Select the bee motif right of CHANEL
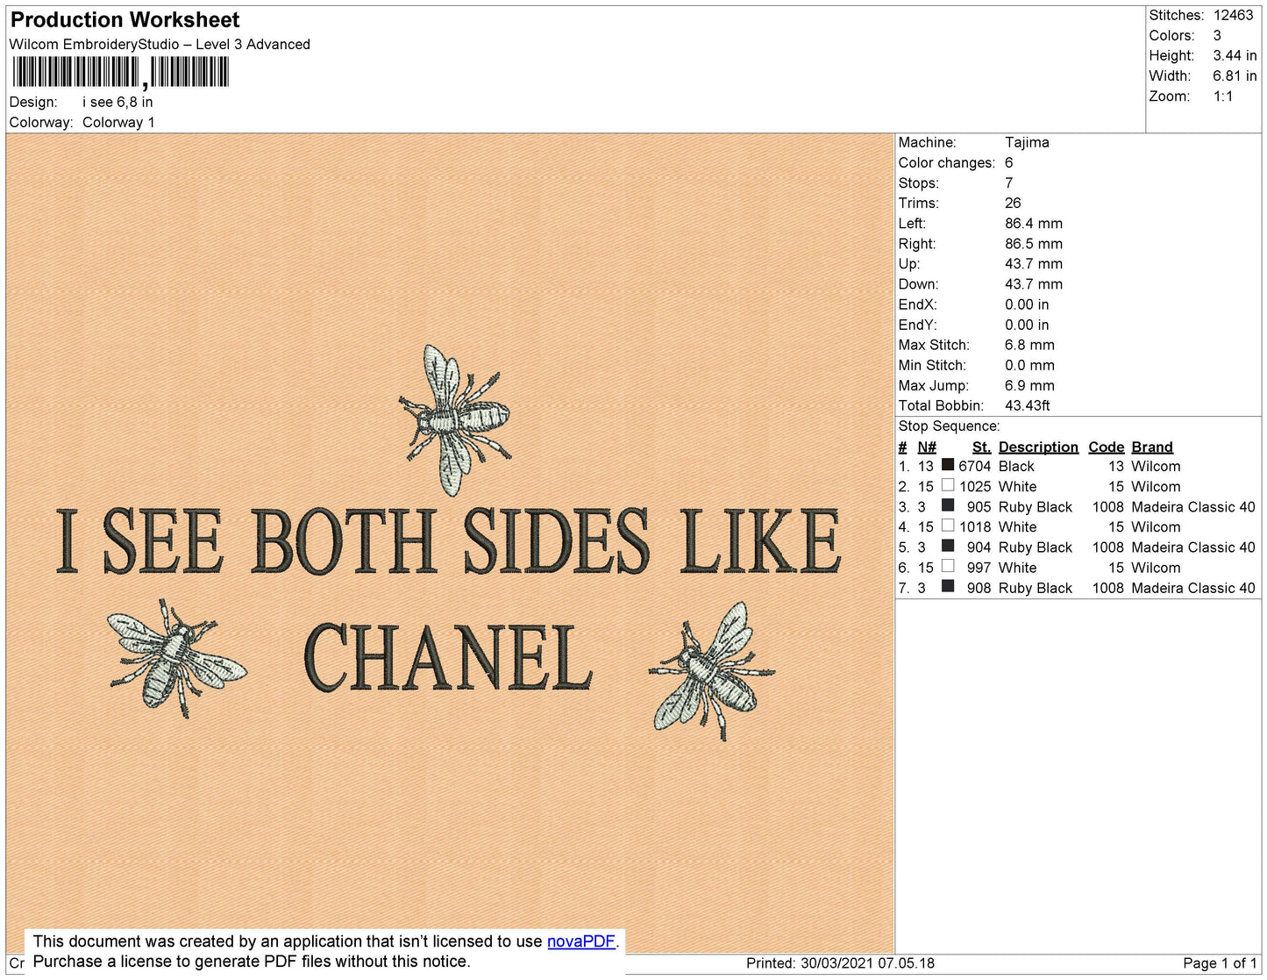Image resolution: width=1267 pixels, height=980 pixels. pyautogui.click(x=712, y=670)
